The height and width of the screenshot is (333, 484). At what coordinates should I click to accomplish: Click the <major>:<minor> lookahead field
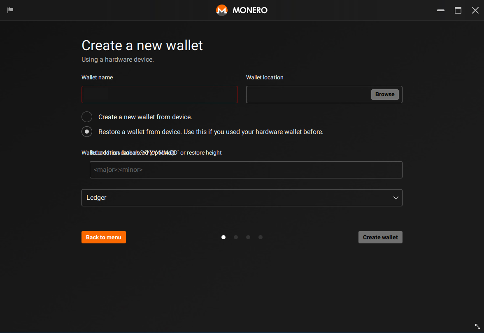pyautogui.click(x=246, y=169)
